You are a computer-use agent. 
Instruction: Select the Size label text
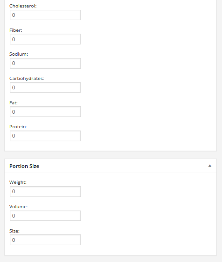pos(14,231)
